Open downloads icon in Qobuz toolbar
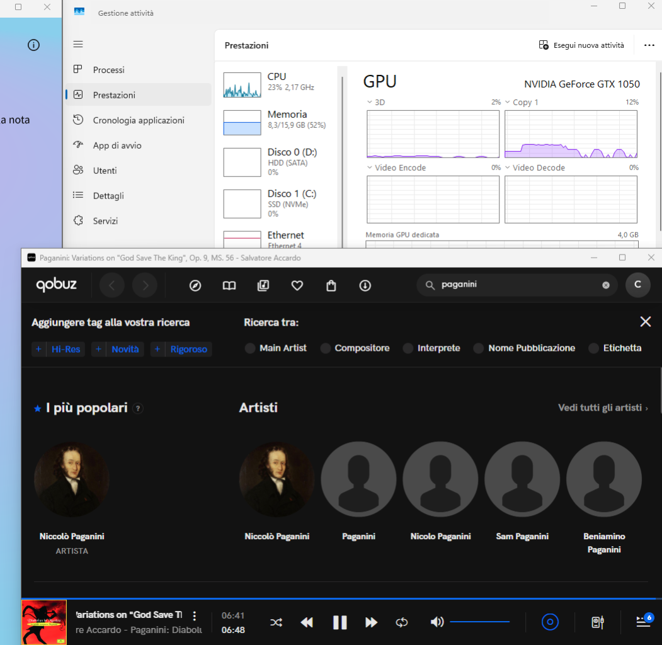The image size is (662, 645). tap(365, 285)
